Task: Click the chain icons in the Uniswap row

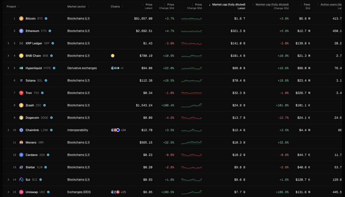Action: click(115, 192)
